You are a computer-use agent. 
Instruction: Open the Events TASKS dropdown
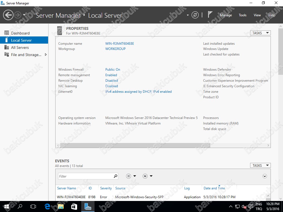click(260, 166)
